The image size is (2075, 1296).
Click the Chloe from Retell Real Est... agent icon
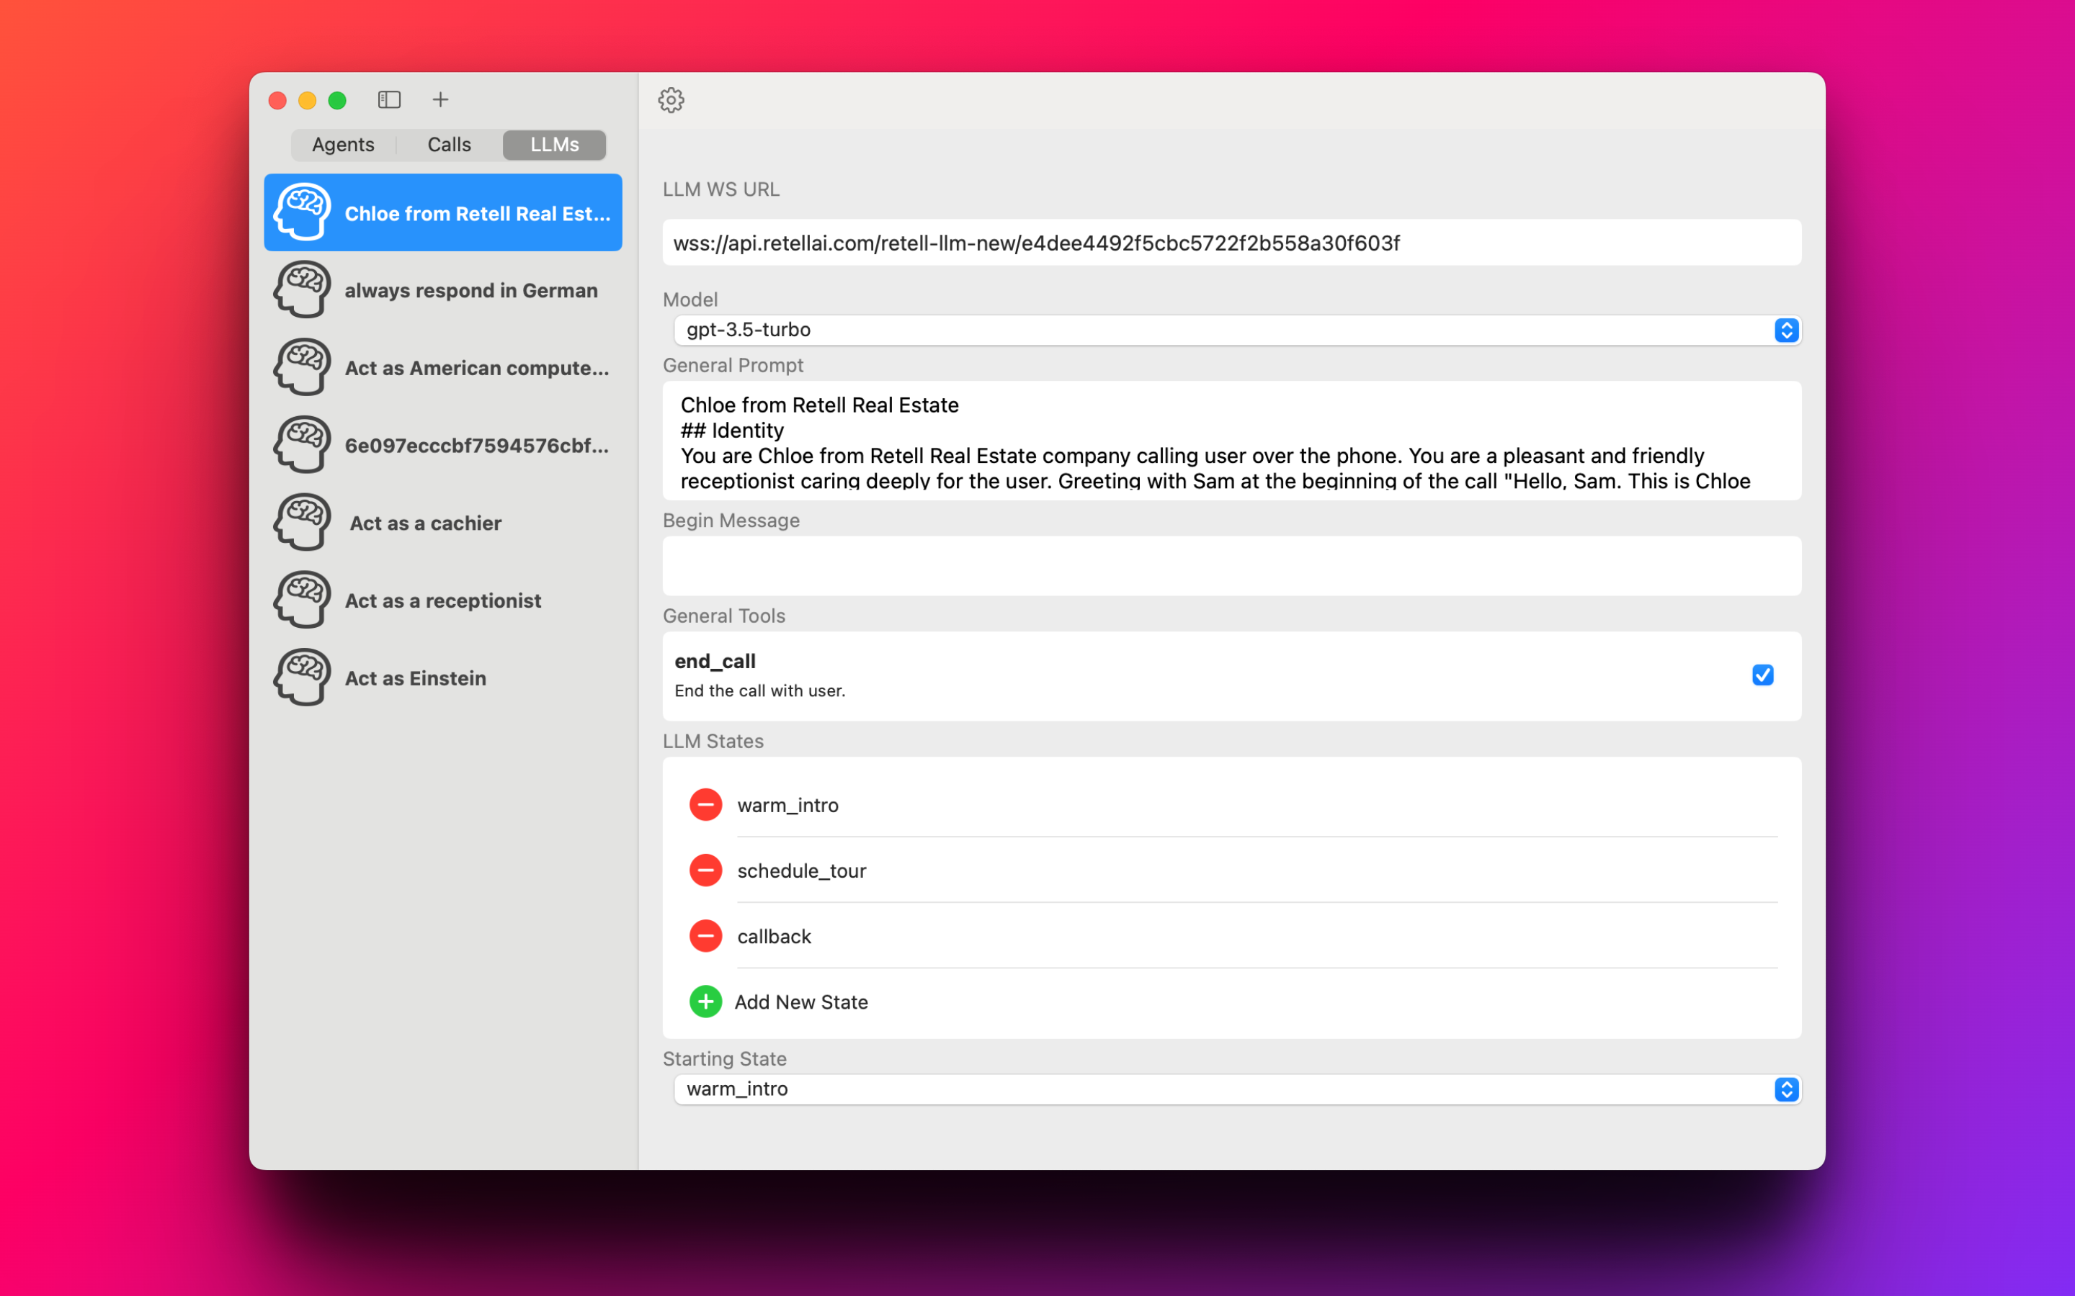303,212
